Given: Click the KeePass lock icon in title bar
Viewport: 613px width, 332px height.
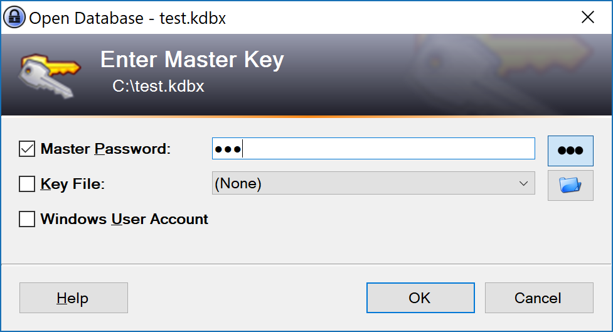Looking at the screenshot, I should (15, 18).
